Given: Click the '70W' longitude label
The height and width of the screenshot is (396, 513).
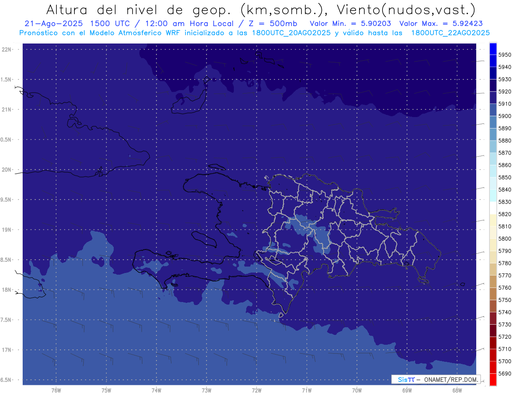Looking at the screenshot, I should (357, 390).
